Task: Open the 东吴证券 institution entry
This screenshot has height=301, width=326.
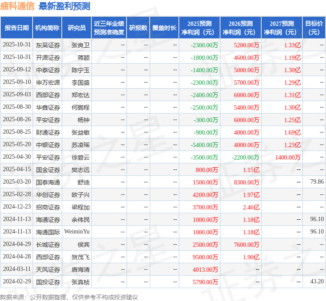Action: tap(48, 45)
